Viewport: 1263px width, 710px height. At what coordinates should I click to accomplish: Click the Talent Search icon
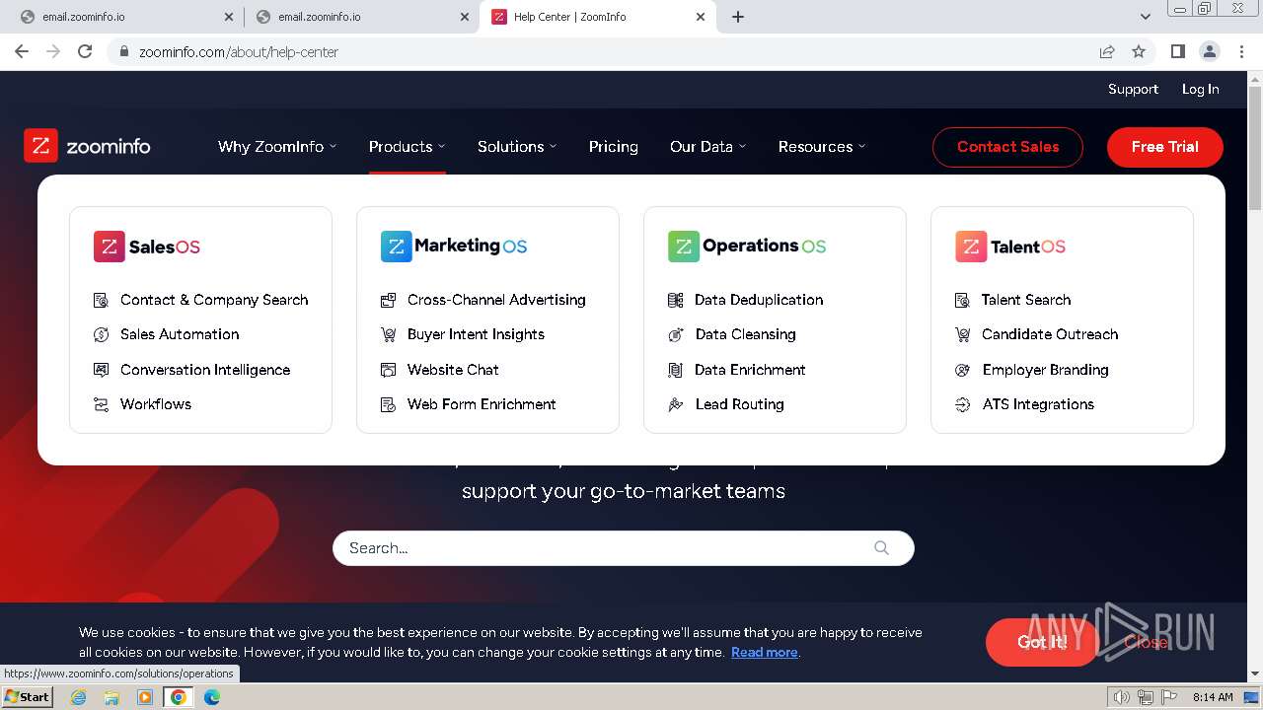(962, 300)
